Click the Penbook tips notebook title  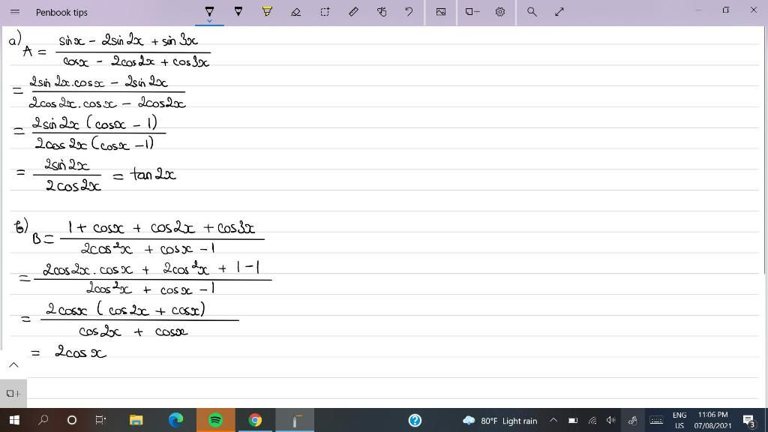[x=61, y=12]
